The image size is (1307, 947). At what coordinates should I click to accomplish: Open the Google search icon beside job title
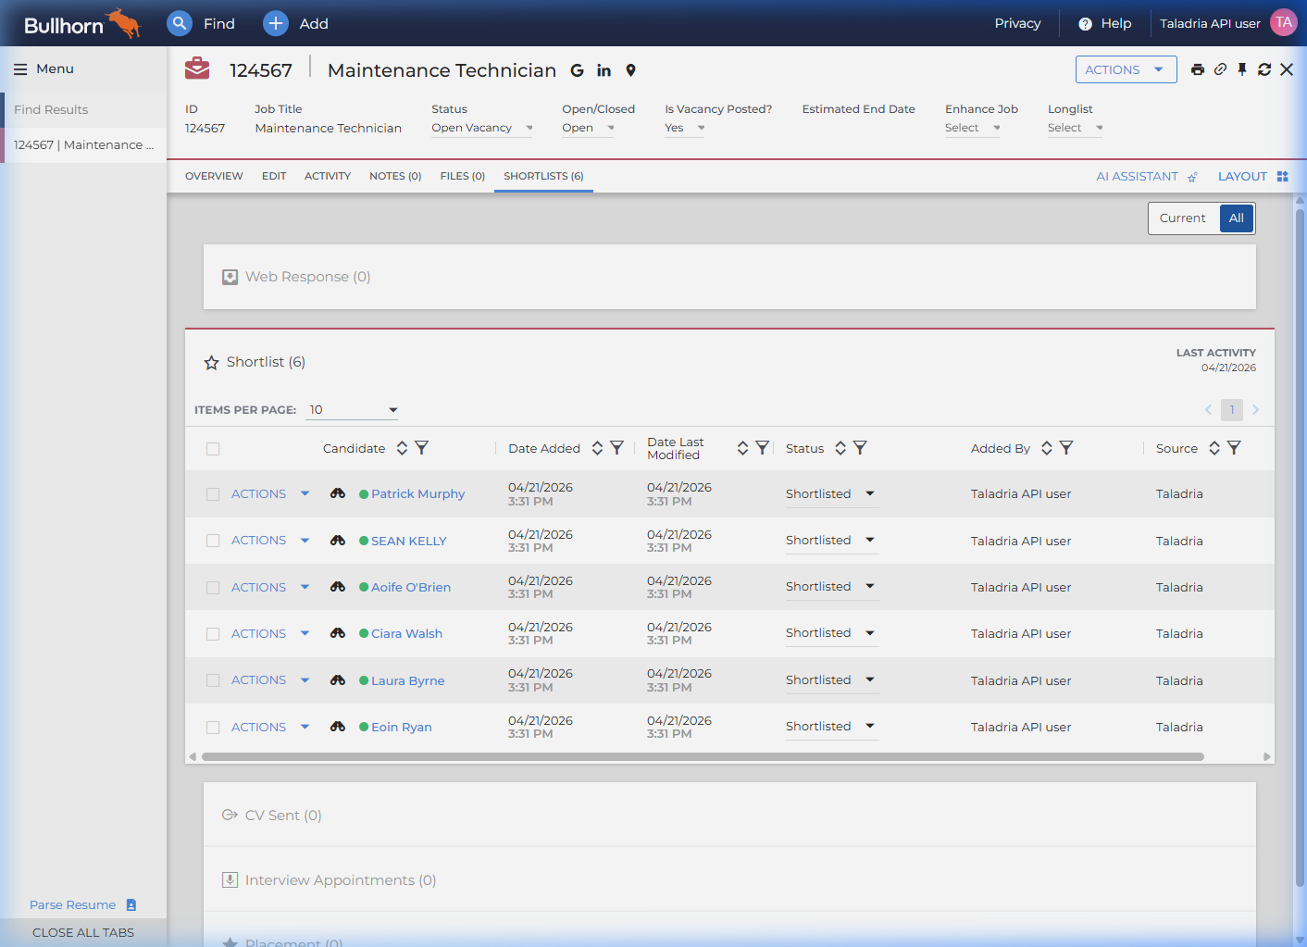[x=577, y=70]
